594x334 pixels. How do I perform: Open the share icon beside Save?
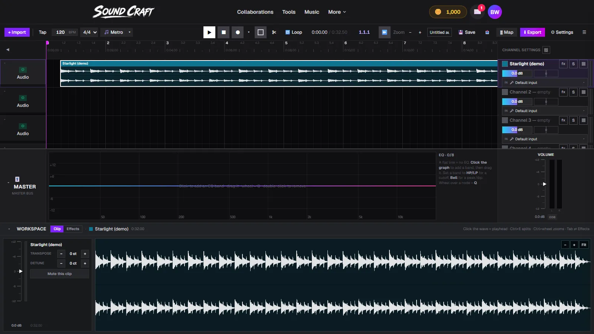[487, 32]
